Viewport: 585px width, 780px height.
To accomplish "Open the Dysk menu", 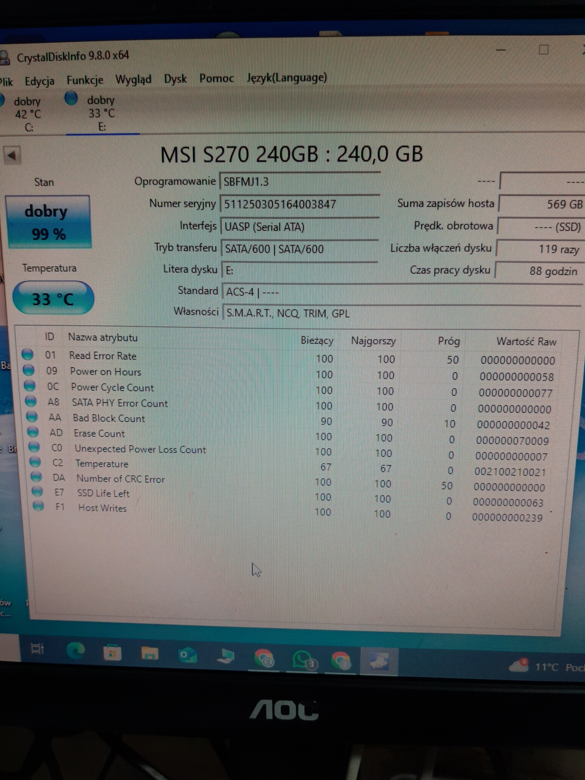I will pyautogui.click(x=175, y=79).
